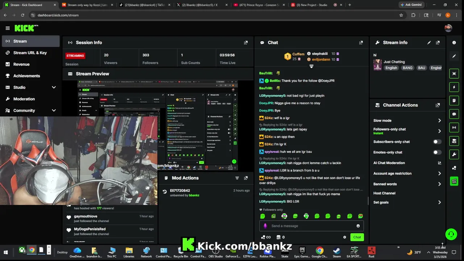Expand Account age restriction settings
This screenshot has height=261, width=464.
coord(439,174)
